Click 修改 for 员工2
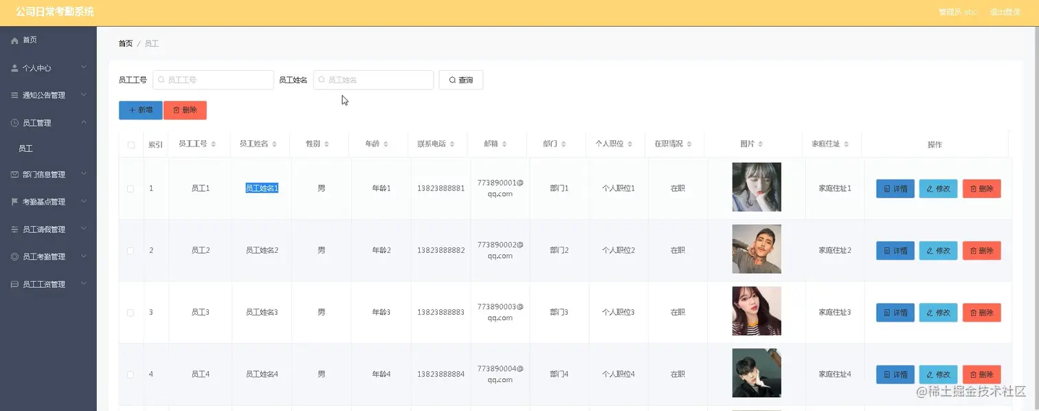This screenshot has width=1039, height=411. [938, 251]
